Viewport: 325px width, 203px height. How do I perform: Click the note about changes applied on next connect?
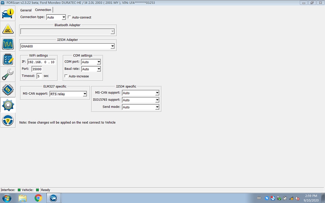[67, 122]
